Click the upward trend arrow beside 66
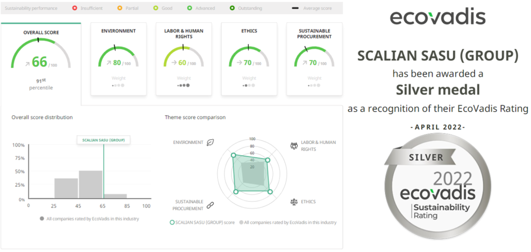 27,64
